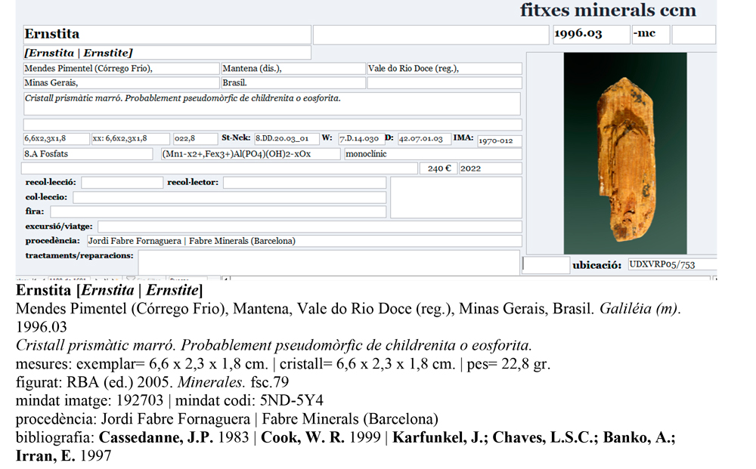This screenshot has width=756, height=469.
Task: Click the 8.A Fosfats class field
Action: click(90, 154)
